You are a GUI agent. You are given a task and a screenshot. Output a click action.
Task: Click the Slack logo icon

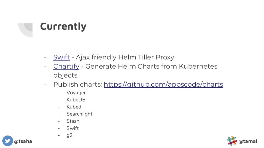click(232, 141)
